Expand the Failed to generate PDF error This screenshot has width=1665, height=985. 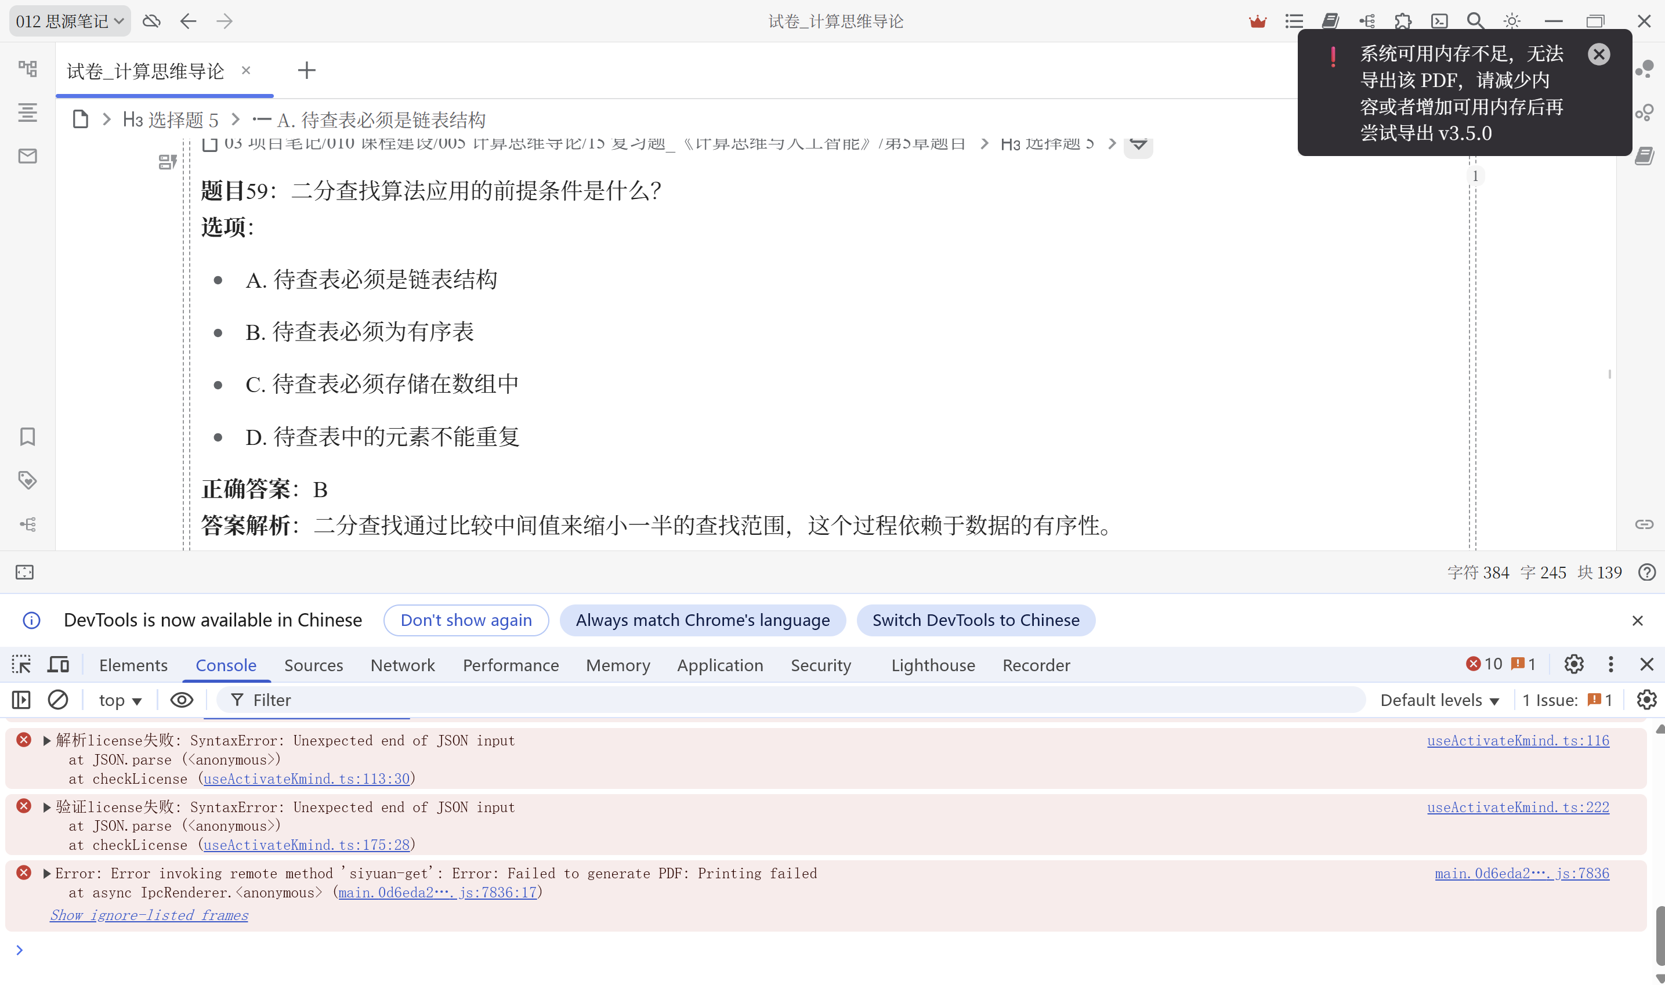coord(46,874)
